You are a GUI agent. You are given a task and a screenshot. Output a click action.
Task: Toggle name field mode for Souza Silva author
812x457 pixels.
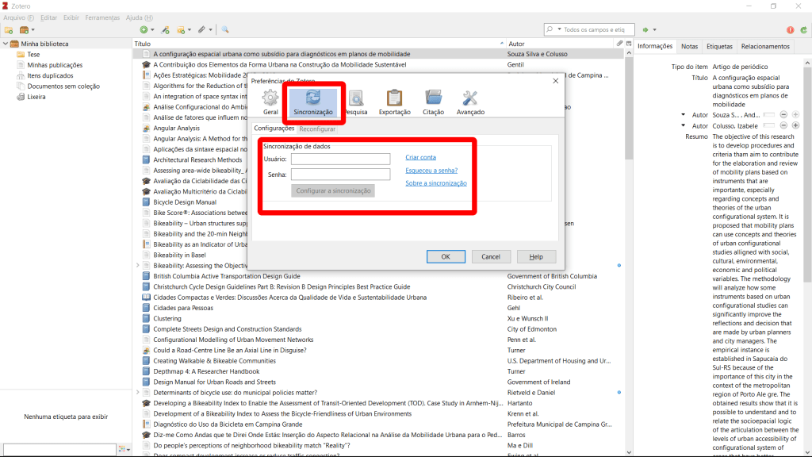coord(768,115)
